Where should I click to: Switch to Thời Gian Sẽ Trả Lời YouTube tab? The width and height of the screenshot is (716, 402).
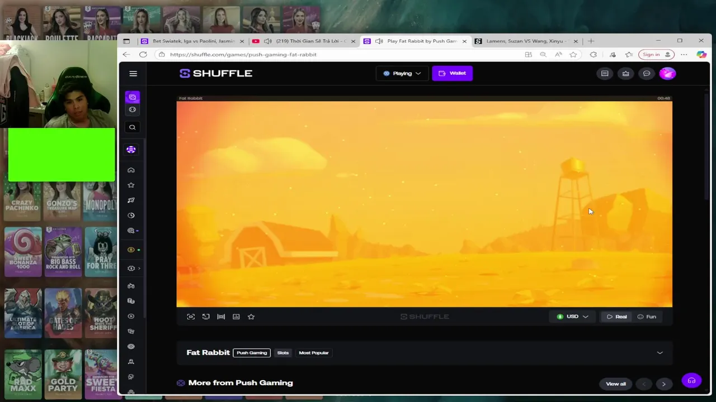304,41
